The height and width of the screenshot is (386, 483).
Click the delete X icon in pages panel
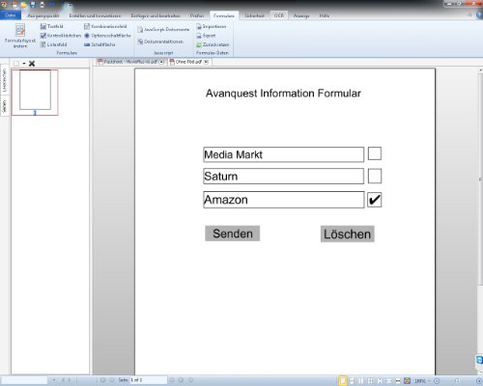coord(32,64)
